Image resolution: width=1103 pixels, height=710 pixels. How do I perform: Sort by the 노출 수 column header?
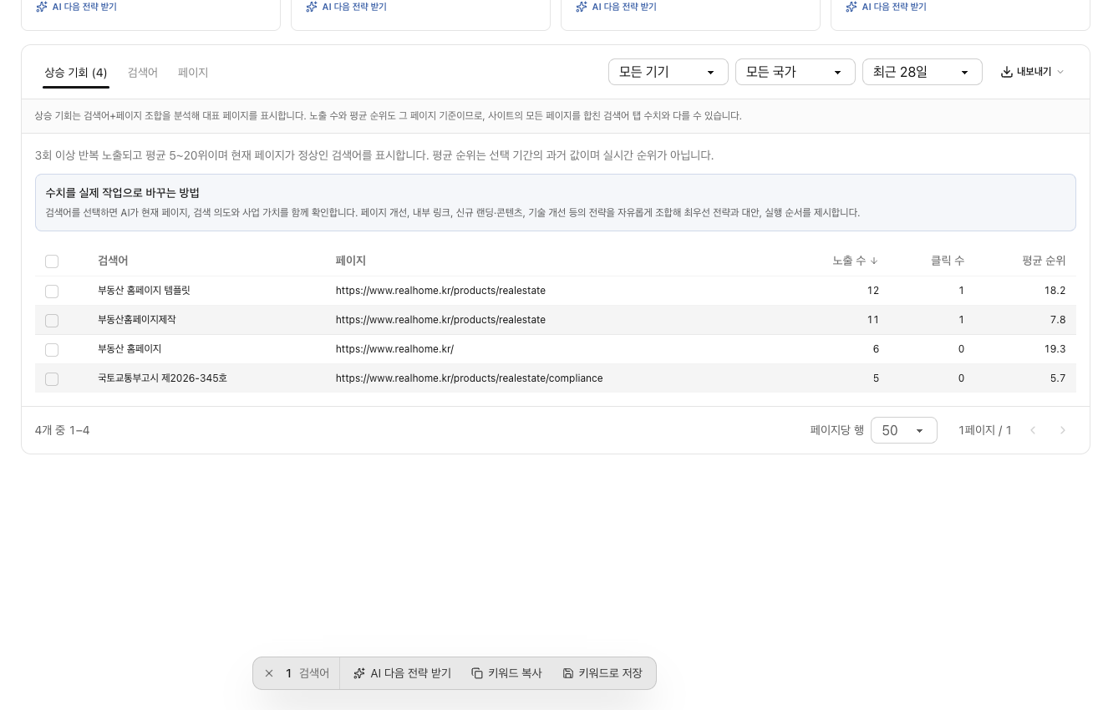[x=855, y=261]
